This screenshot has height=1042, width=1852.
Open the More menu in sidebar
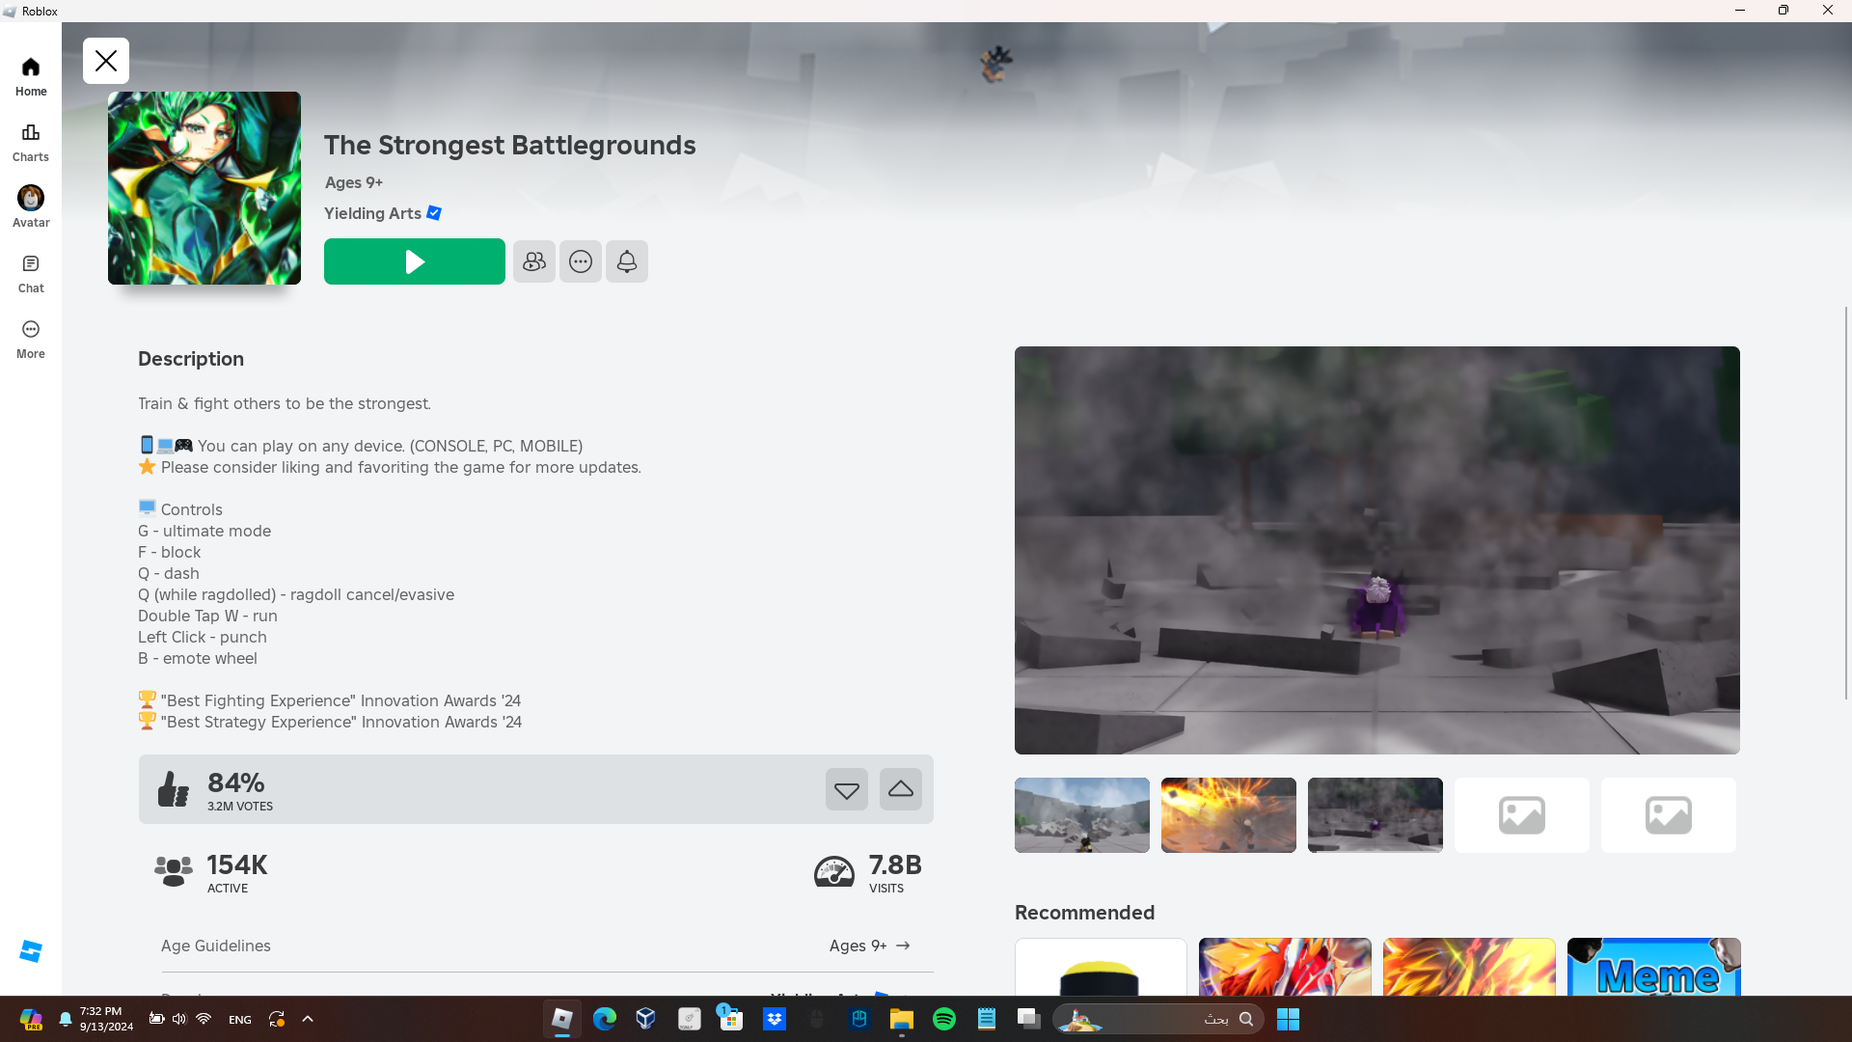coord(31,339)
